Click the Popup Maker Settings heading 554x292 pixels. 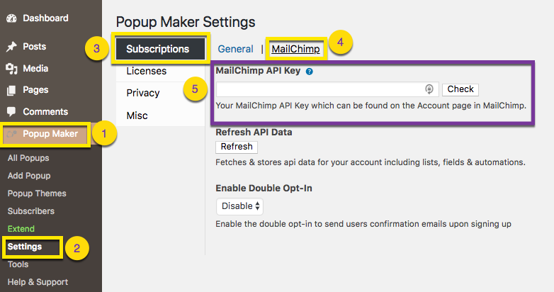point(186,22)
